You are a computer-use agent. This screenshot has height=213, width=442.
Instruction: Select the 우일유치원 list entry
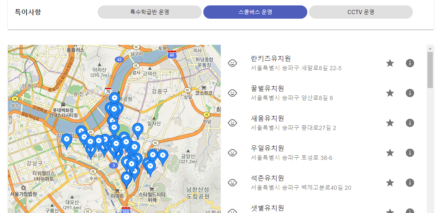click(x=323, y=153)
